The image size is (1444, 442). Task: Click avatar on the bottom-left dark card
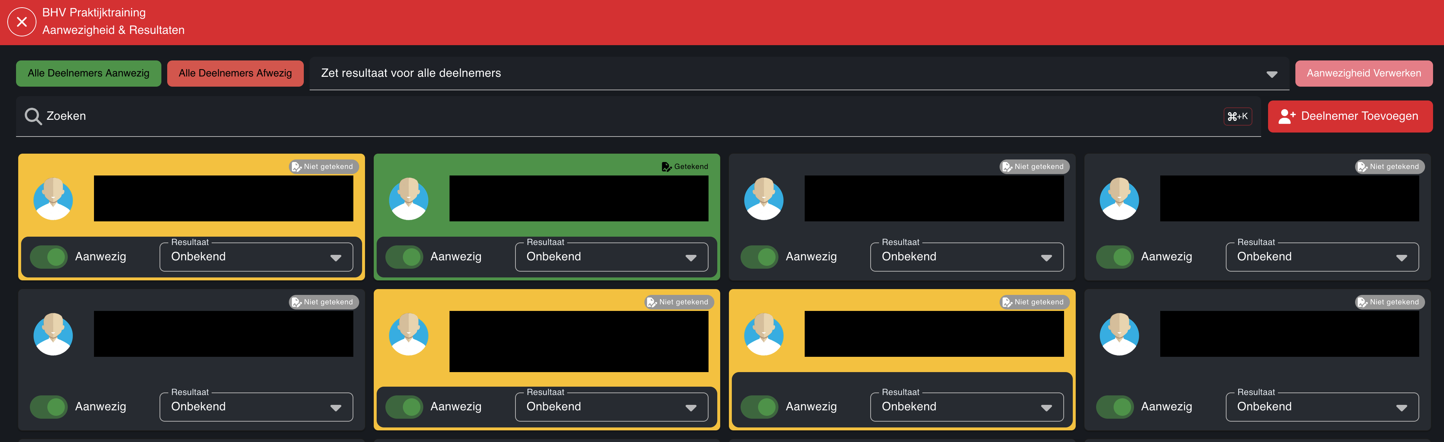pos(53,335)
